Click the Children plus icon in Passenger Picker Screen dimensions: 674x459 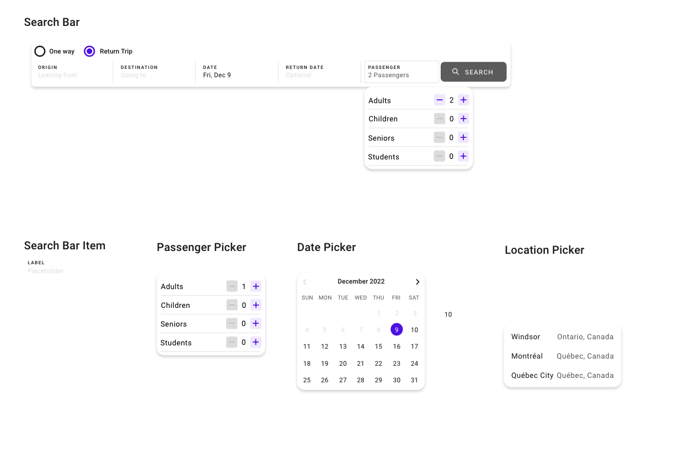[255, 305]
